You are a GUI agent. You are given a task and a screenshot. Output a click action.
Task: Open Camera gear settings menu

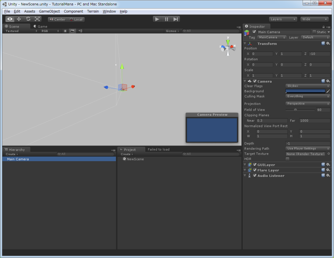click(x=328, y=81)
